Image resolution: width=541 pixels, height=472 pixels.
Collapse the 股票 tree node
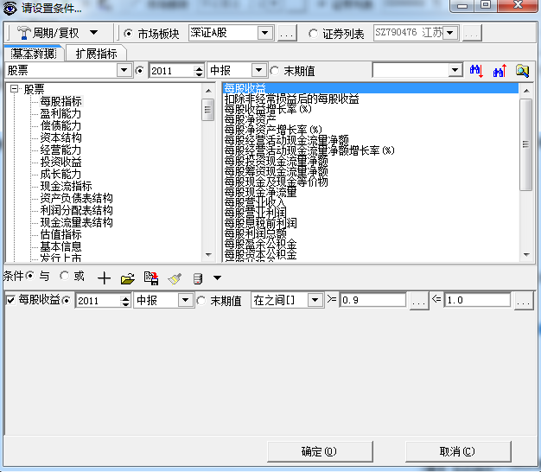pos(14,89)
